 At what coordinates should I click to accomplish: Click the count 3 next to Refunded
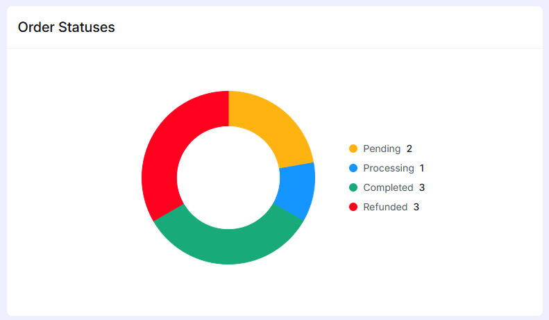[x=416, y=207]
